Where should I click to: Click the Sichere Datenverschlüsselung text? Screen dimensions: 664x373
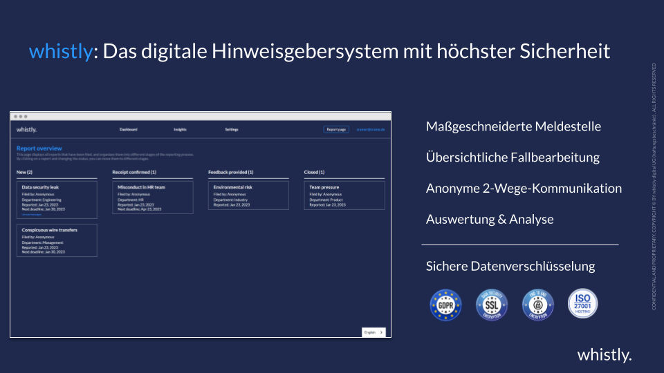pos(510,266)
